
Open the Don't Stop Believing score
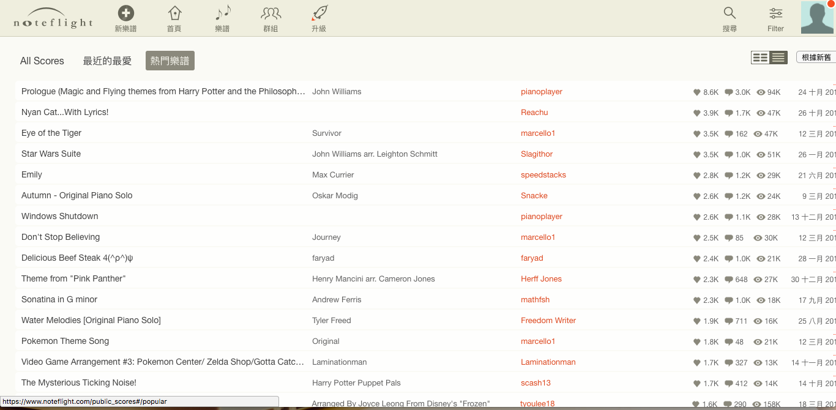pyautogui.click(x=61, y=237)
